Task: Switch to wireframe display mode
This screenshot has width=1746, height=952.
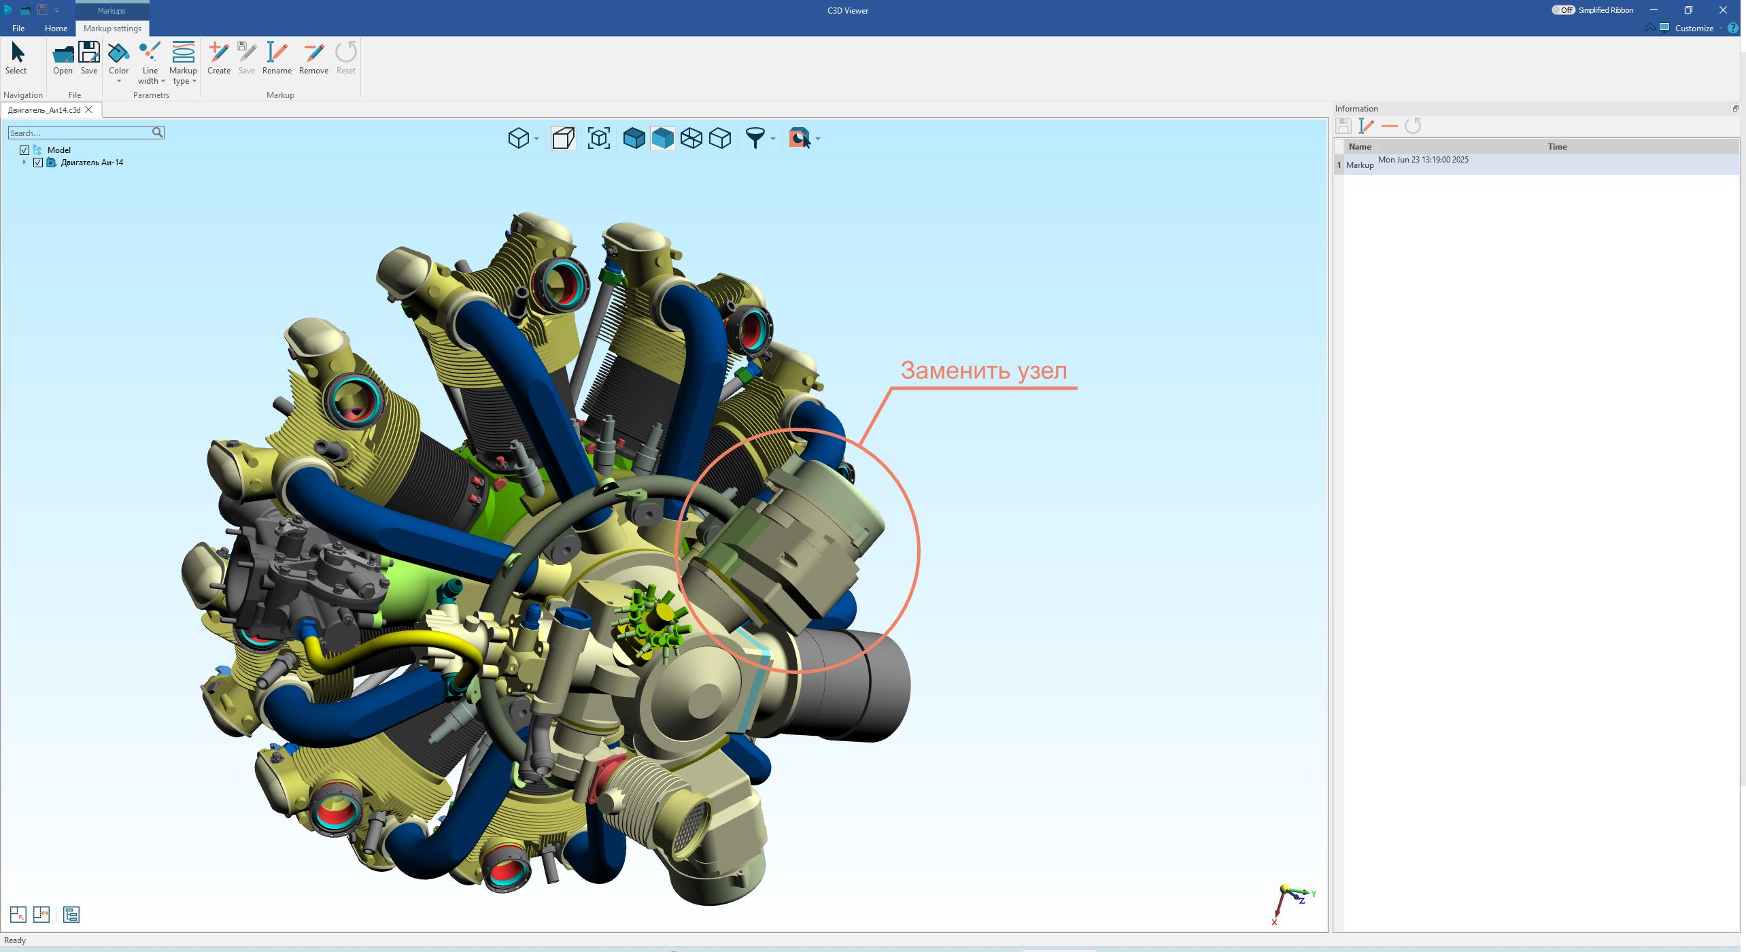Action: [x=691, y=139]
